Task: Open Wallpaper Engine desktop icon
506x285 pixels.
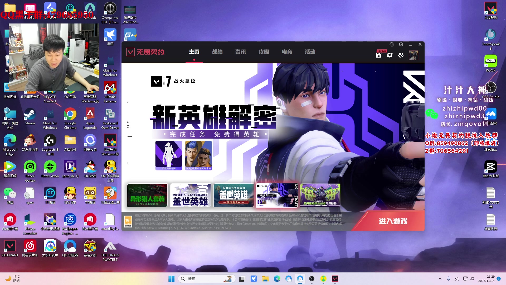Action: 70,224
